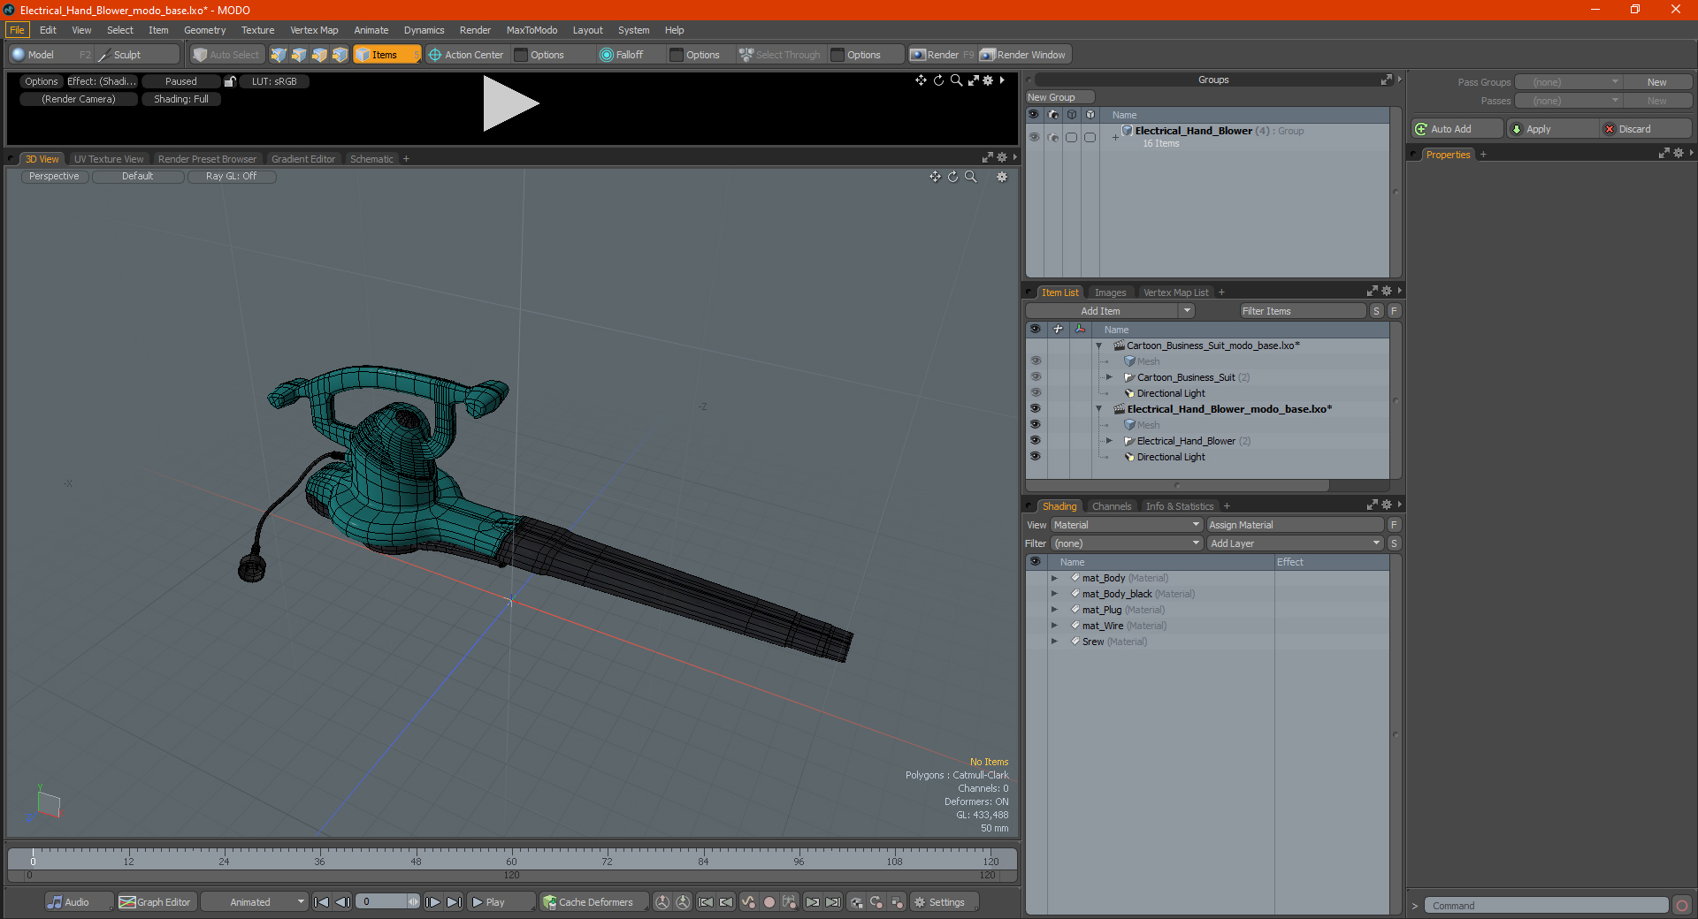The height and width of the screenshot is (919, 1698).
Task: Click the Discard button
Action: click(1646, 129)
